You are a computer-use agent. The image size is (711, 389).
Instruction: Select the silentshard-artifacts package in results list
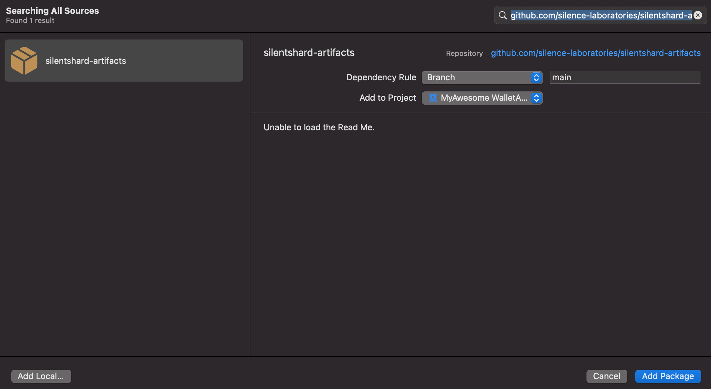click(124, 61)
